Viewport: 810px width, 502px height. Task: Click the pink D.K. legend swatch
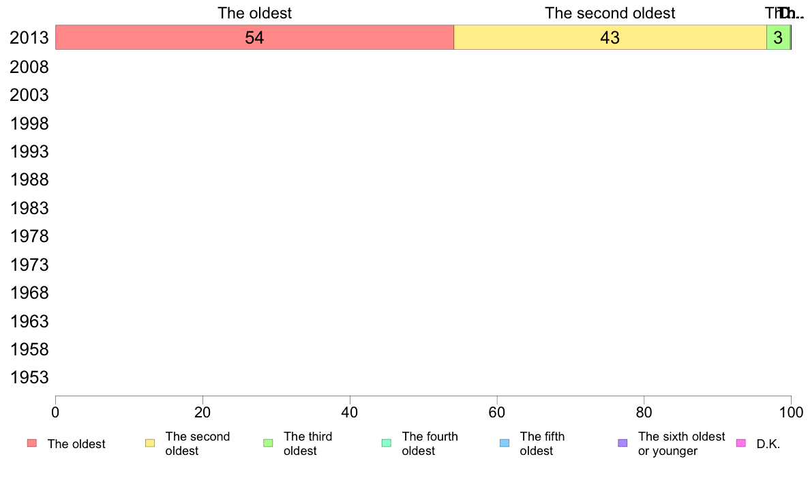tap(740, 443)
